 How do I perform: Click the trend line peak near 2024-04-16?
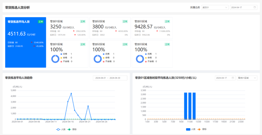click(x=71, y=93)
